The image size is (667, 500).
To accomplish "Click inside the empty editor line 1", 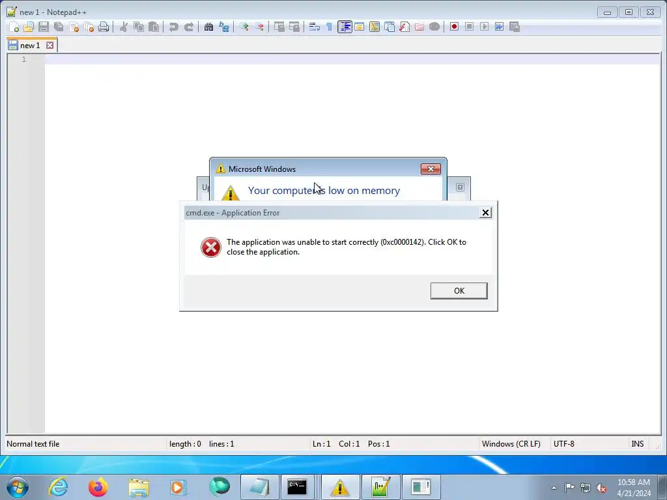I will [352, 59].
